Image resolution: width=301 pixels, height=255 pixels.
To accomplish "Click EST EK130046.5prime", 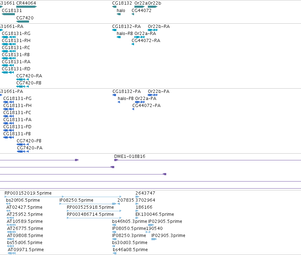I will [155, 214].
